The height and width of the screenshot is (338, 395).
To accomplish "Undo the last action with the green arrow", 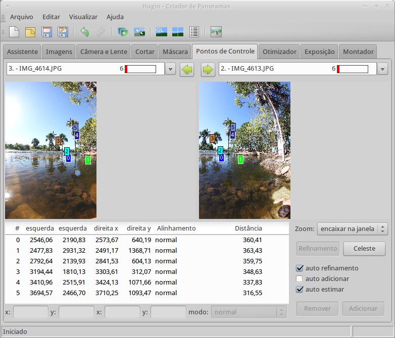I will point(84,32).
